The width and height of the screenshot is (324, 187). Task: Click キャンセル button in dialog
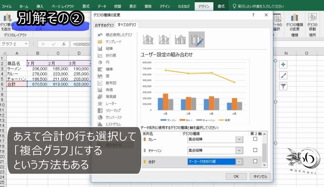tap(260, 177)
